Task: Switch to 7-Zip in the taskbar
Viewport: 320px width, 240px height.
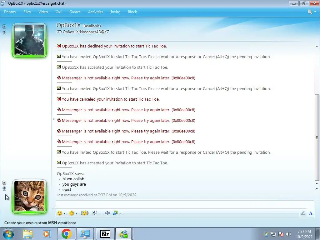Action: tap(105, 234)
